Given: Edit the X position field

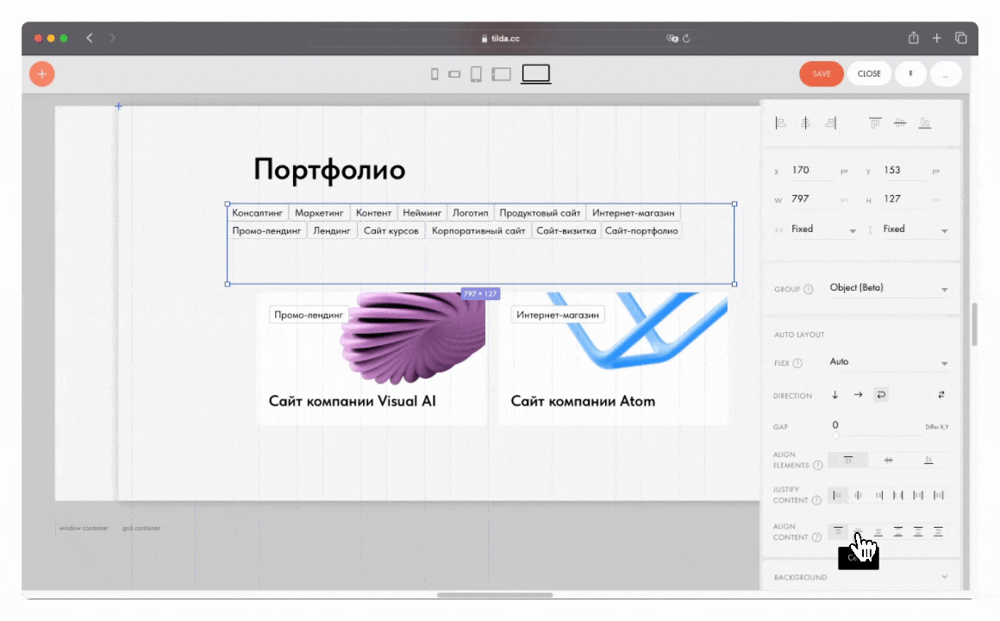Looking at the screenshot, I should (813, 171).
